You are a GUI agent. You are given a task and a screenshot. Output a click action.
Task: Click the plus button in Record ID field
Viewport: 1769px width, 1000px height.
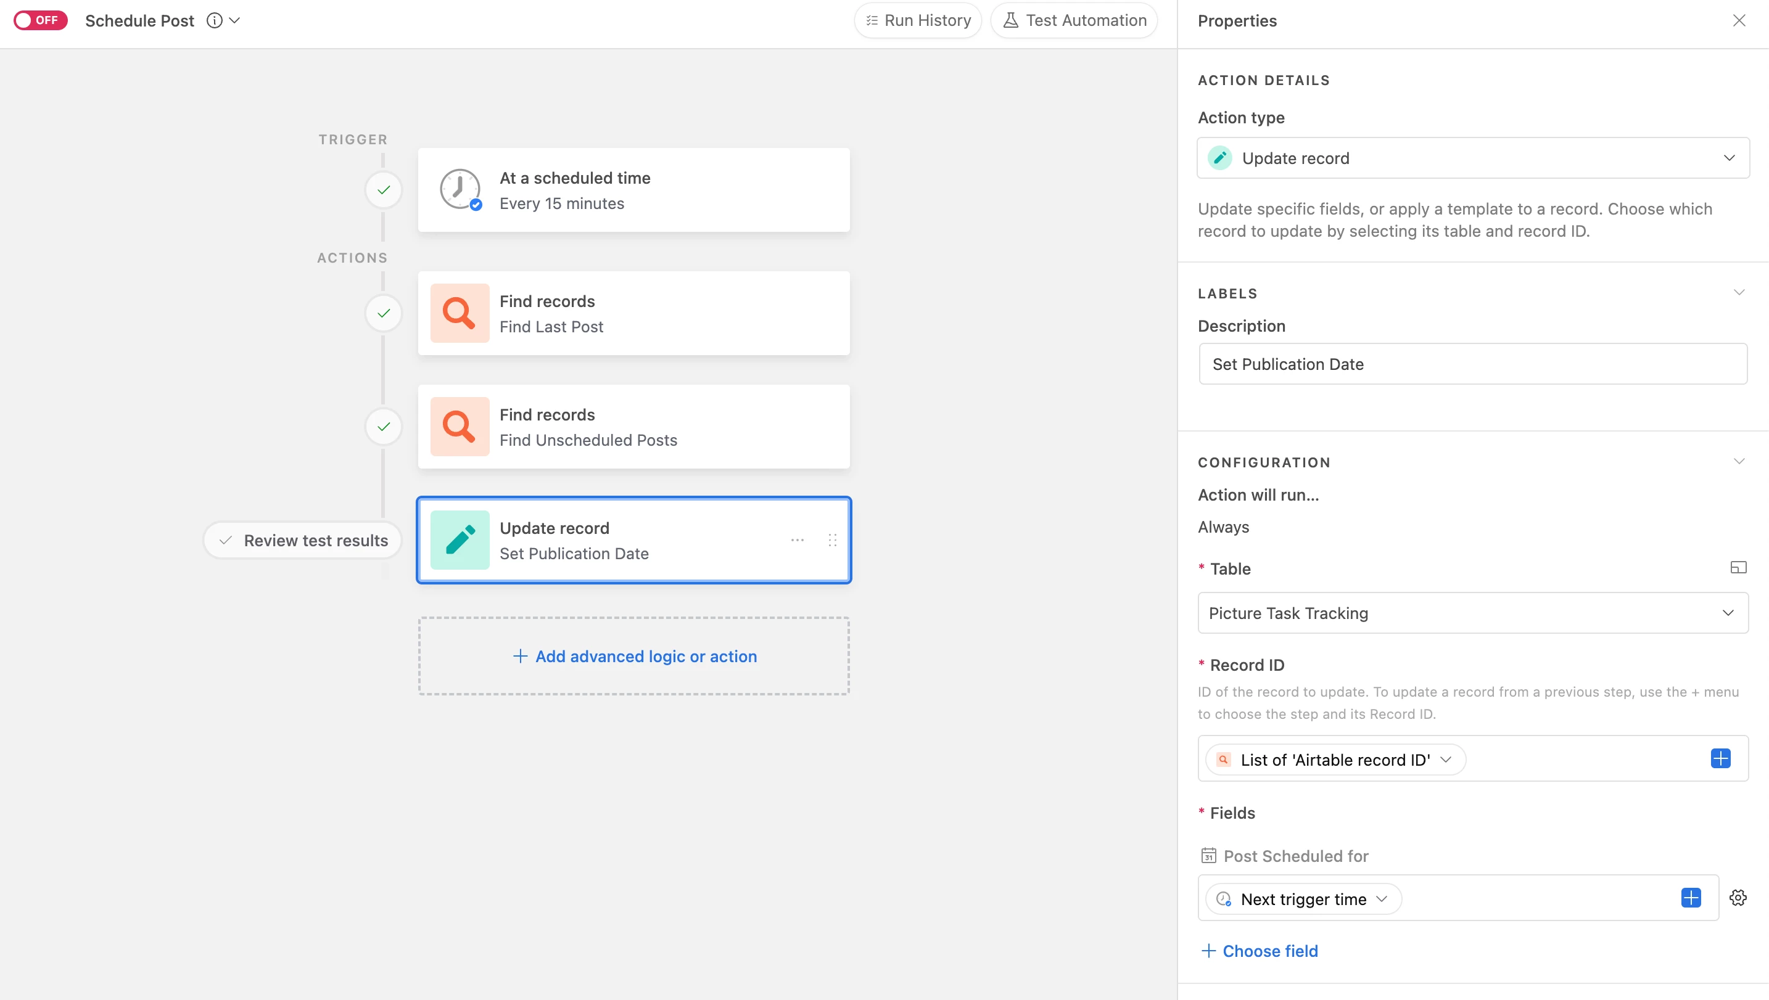(1720, 759)
